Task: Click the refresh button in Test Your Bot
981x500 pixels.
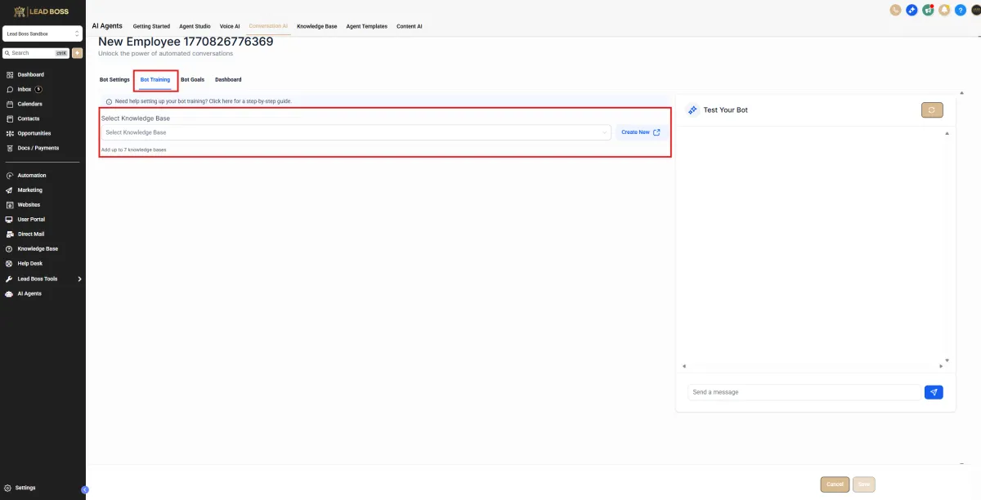Action: [932, 109]
